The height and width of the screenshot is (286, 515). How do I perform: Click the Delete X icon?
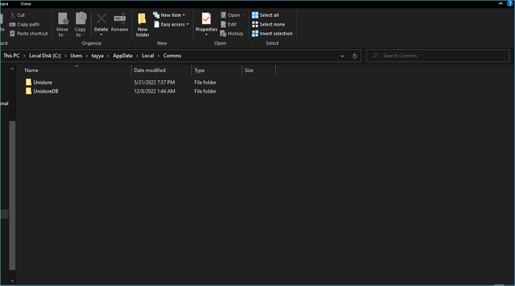pos(102,18)
